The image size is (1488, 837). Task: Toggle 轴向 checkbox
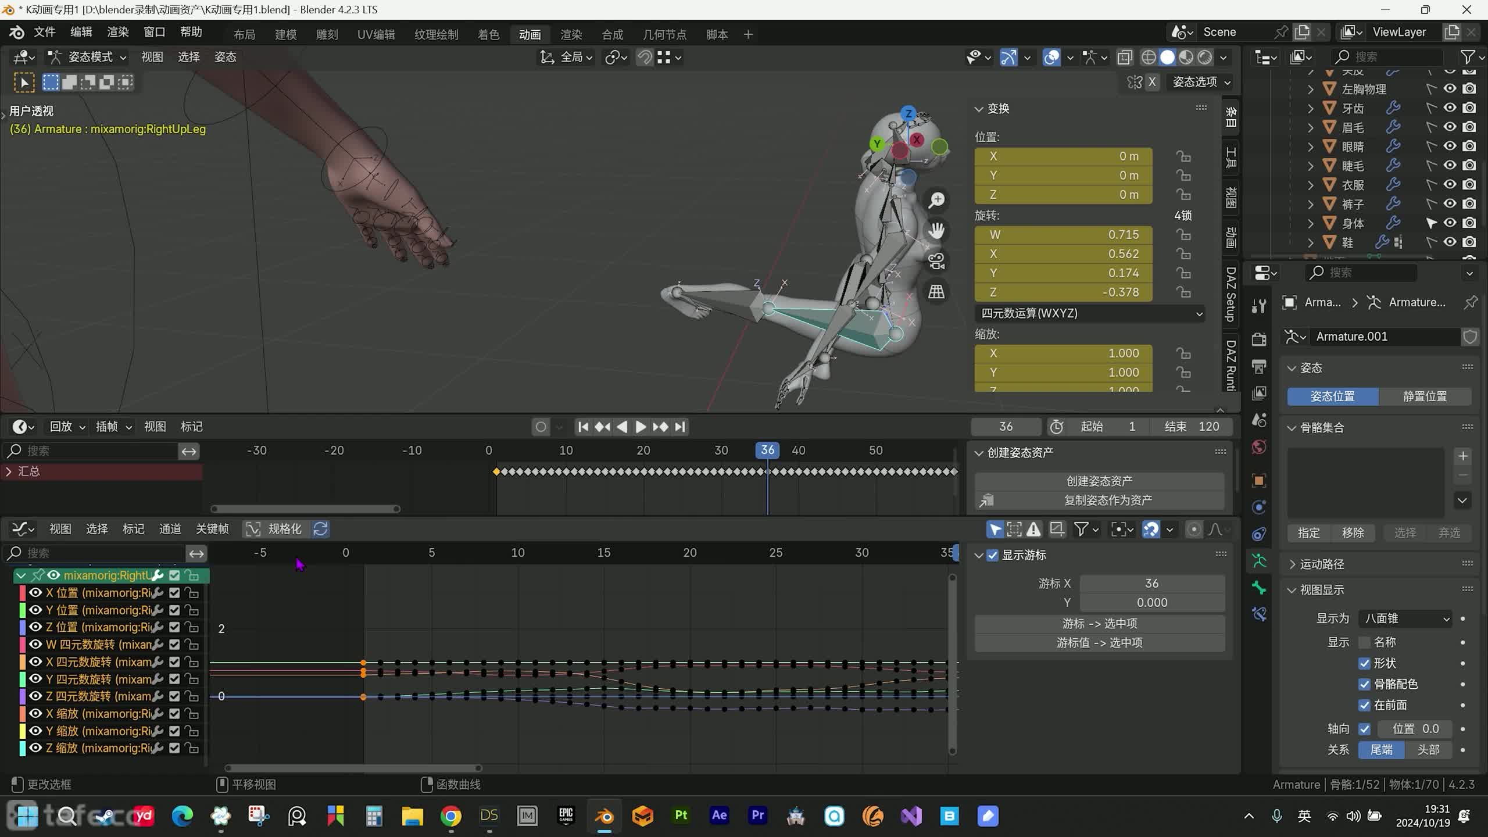[1364, 729]
